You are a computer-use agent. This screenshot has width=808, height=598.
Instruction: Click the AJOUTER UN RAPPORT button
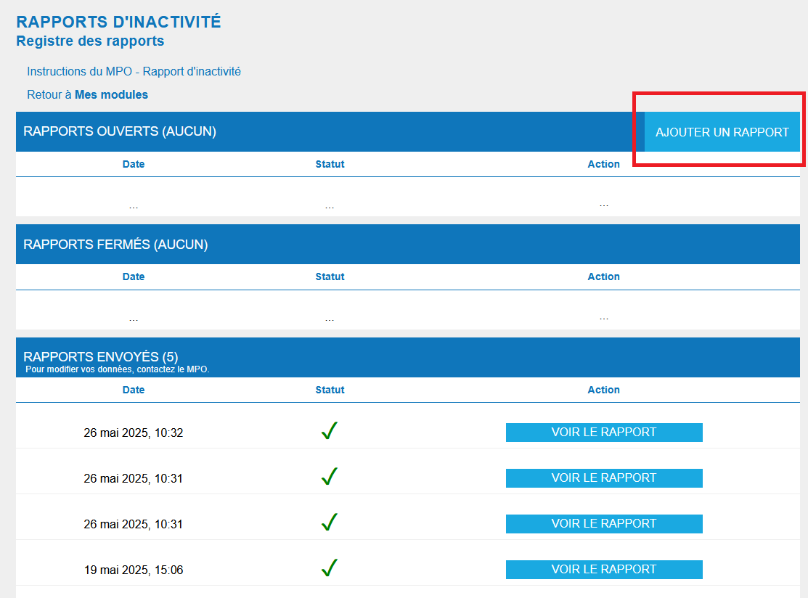coord(722,132)
